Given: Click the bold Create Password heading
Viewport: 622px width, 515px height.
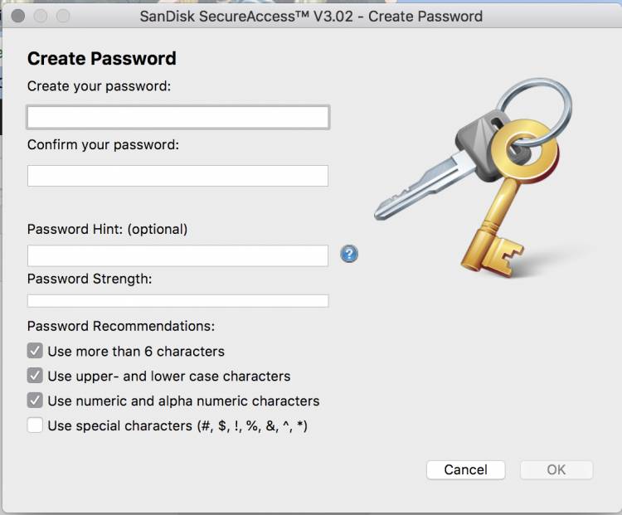Looking at the screenshot, I should [101, 59].
